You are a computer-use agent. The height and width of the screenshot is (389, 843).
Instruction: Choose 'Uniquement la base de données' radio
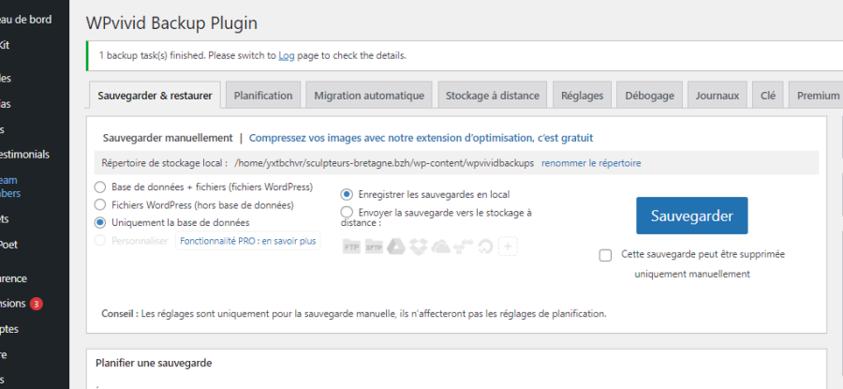[100, 222]
